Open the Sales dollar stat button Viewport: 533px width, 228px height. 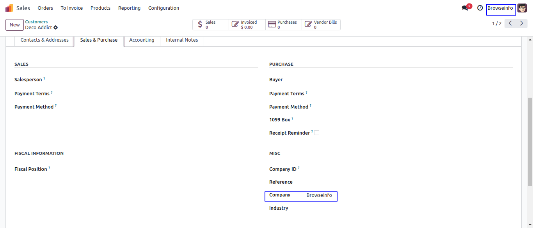(x=211, y=25)
